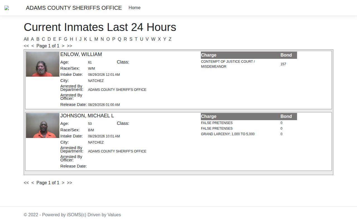Click age value 61
Image resolution: width=357 pixels, height=223 pixels.
pos(90,62)
